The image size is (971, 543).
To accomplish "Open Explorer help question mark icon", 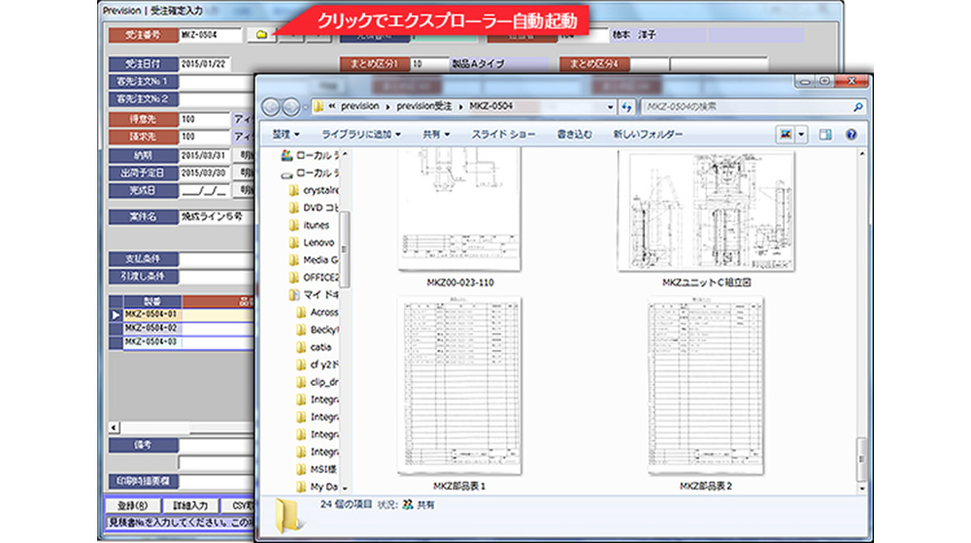I will (x=852, y=134).
